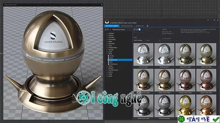Screen dimensions: 220x123
Task: Select the PARQUET category
Action: tap(111, 68)
